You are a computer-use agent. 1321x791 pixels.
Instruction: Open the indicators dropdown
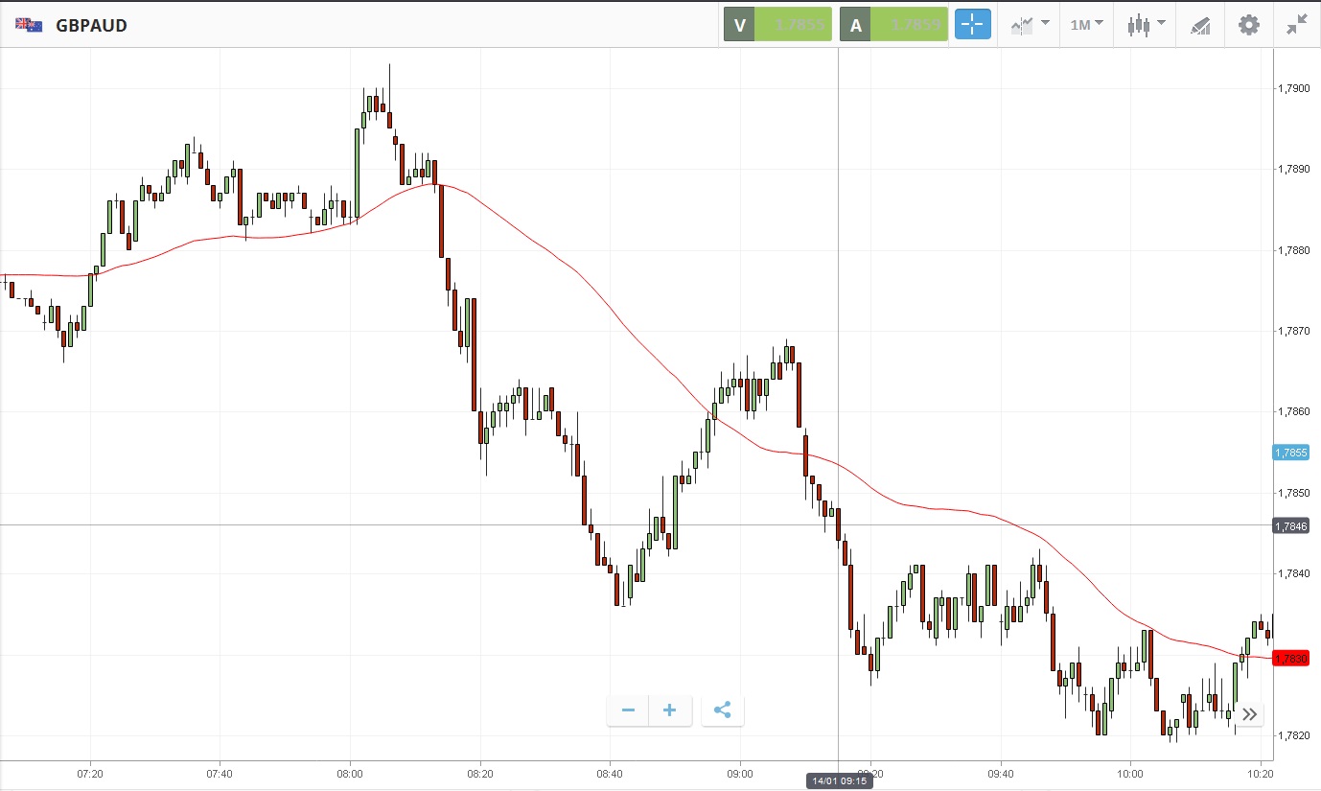1030,25
